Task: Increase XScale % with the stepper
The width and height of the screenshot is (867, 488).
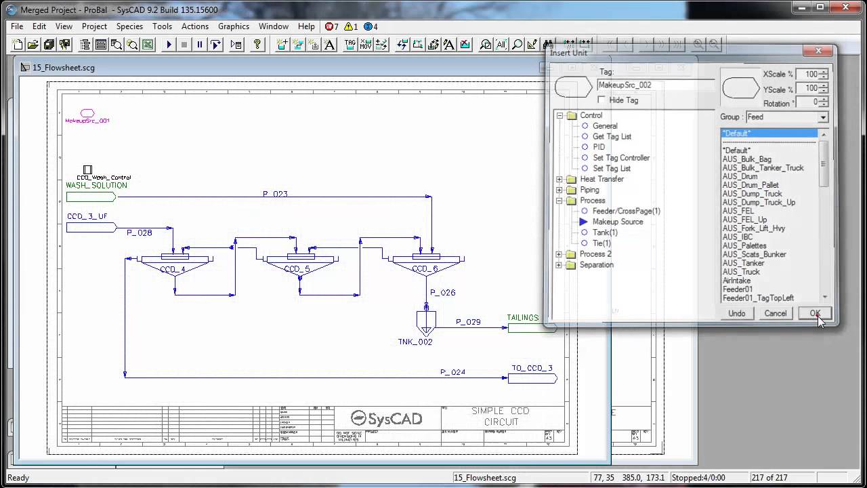Action: 824,72
